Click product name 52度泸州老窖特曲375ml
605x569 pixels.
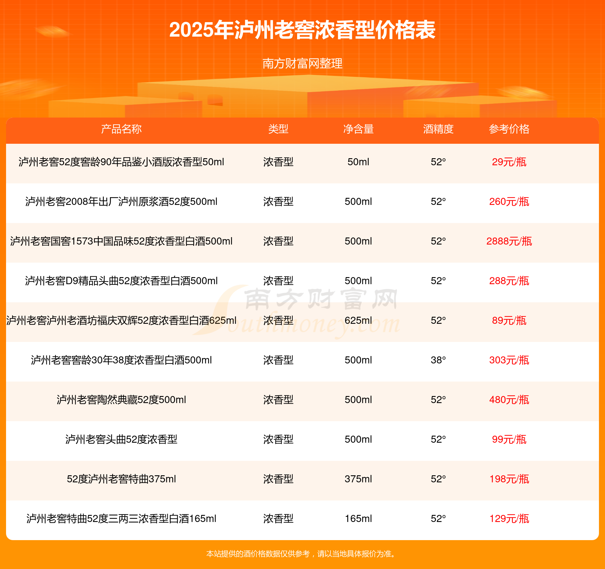[121, 479]
